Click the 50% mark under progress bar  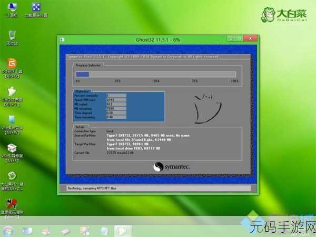156,81
